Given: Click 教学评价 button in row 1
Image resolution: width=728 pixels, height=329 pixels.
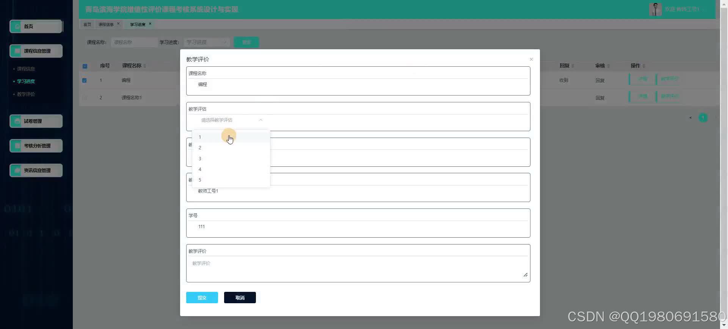Looking at the screenshot, I should point(669,79).
